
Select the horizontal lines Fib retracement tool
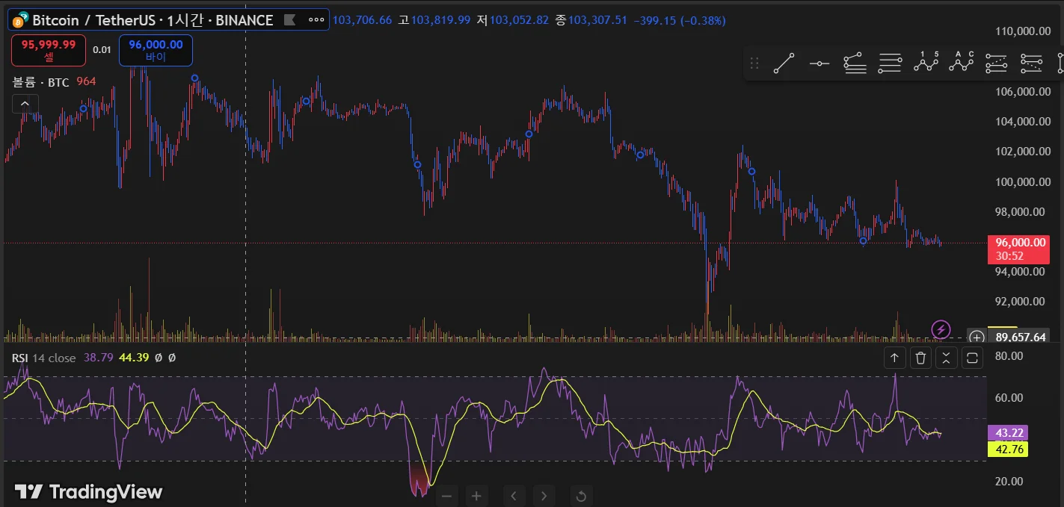coord(890,64)
